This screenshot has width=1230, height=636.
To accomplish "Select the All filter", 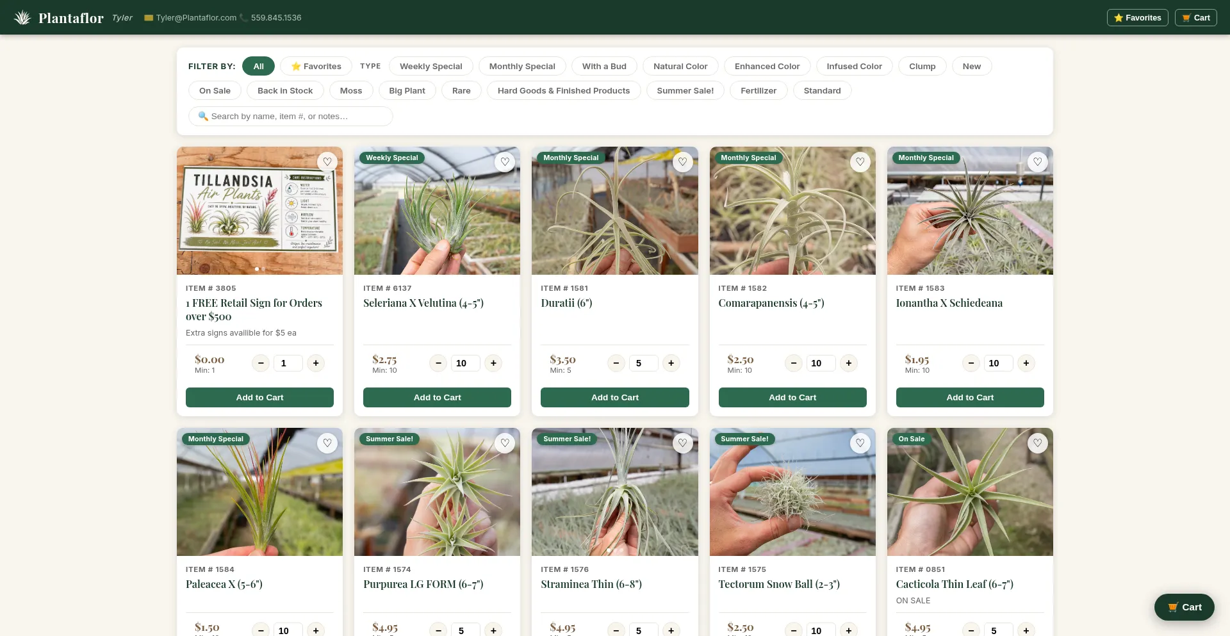I will 258,66.
